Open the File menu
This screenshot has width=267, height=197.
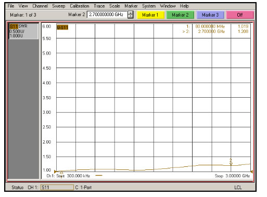pos(11,6)
